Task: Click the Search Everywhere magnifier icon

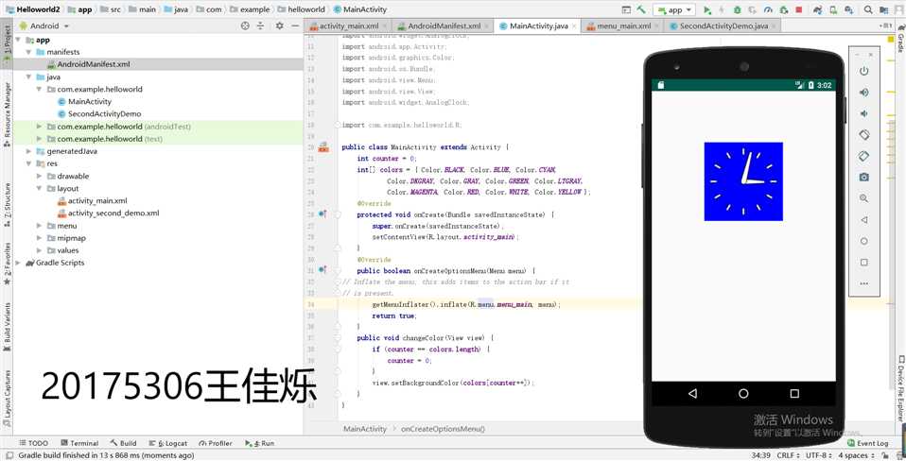Action: 868,9
